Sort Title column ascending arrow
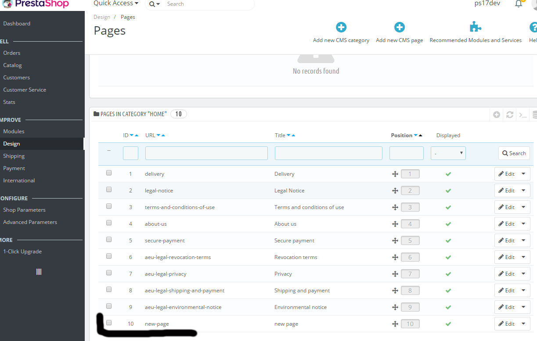 [293, 135]
